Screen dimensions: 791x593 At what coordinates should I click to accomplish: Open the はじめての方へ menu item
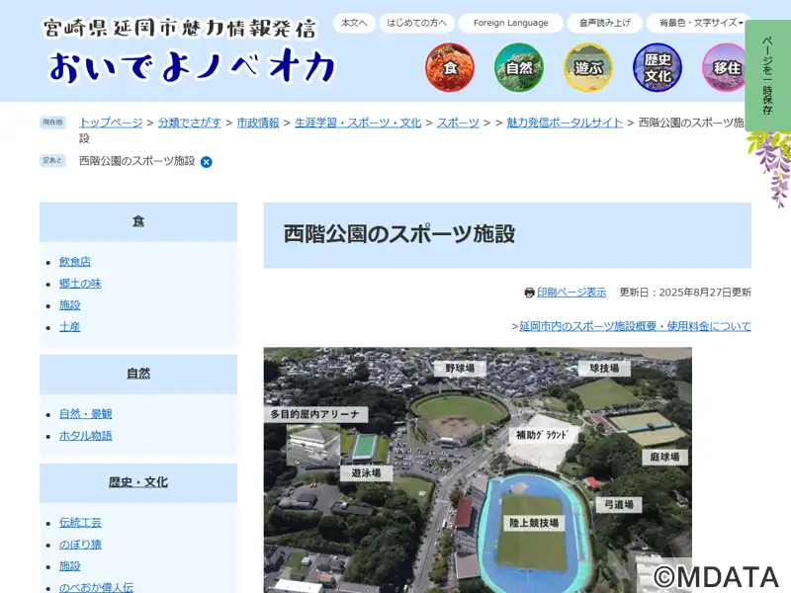click(x=416, y=23)
